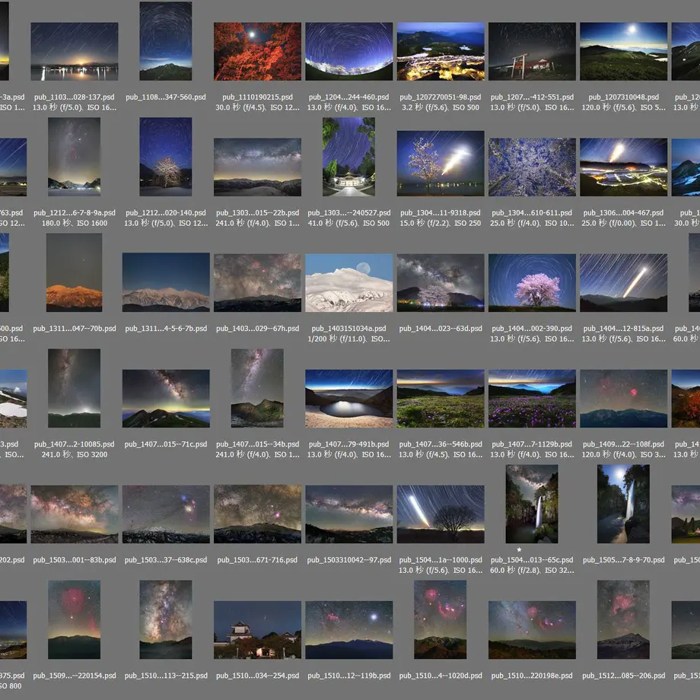Click the exposure text "15.0 秒 (f/2.2), ISO 250"
This screenshot has width=700, height=700.
pyautogui.click(x=441, y=223)
